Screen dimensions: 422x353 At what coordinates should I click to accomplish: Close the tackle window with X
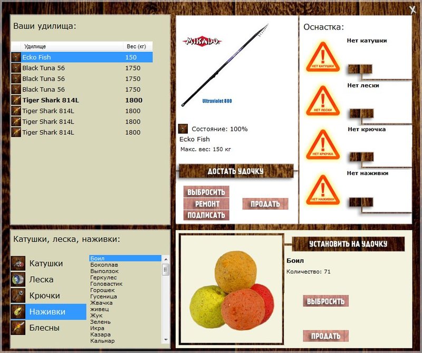click(x=413, y=10)
